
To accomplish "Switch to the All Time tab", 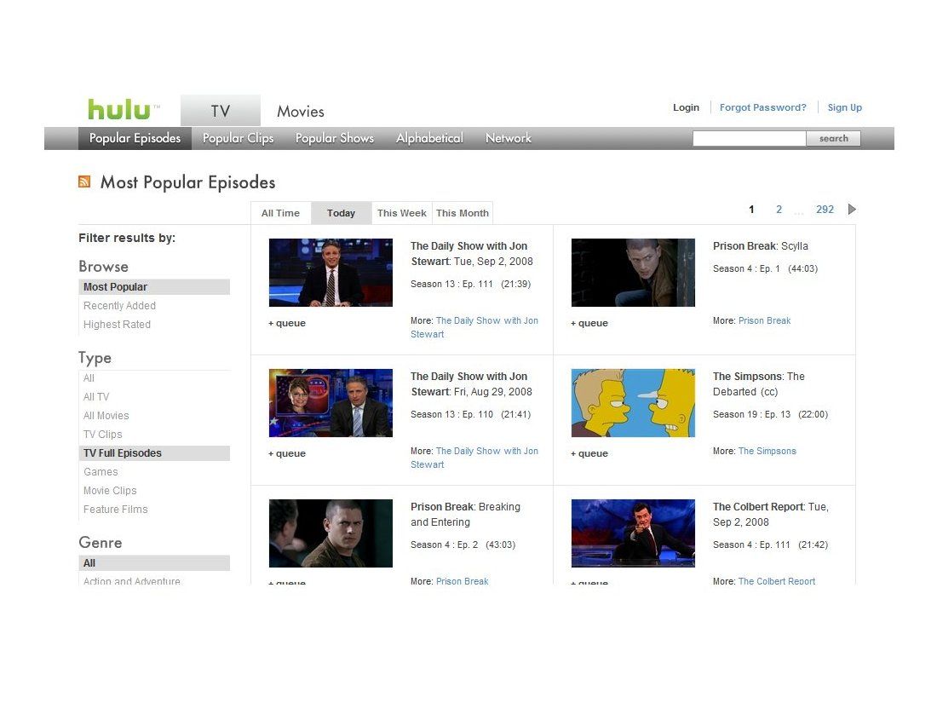I will pyautogui.click(x=280, y=213).
